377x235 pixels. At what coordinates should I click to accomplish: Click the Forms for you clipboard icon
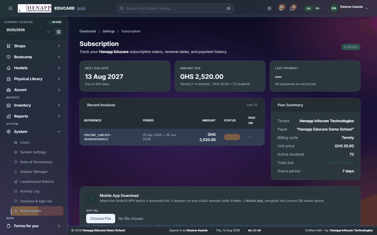[x=9, y=226]
